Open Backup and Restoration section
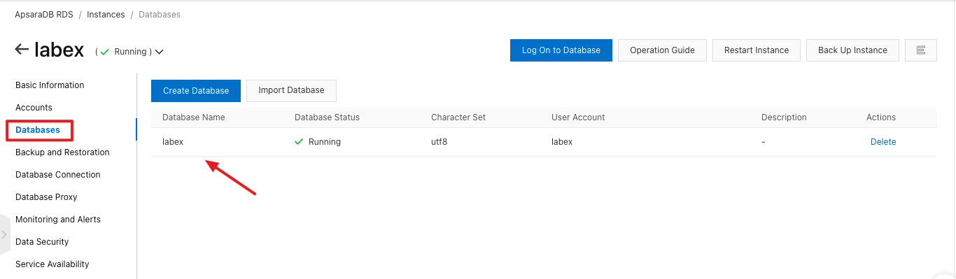 (62, 152)
